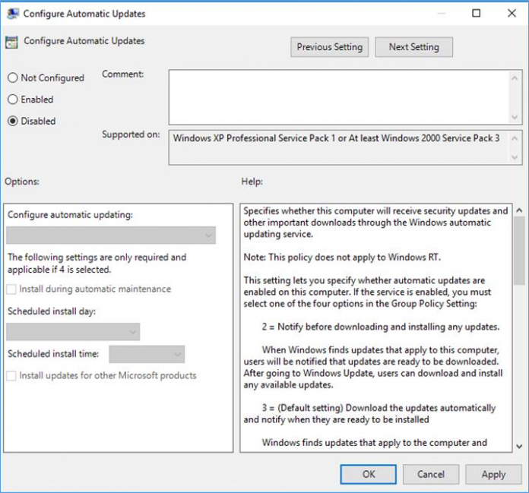Screen dimensions: 529x493
Task: Click 'Scheduled install time:' label
Action: point(53,354)
